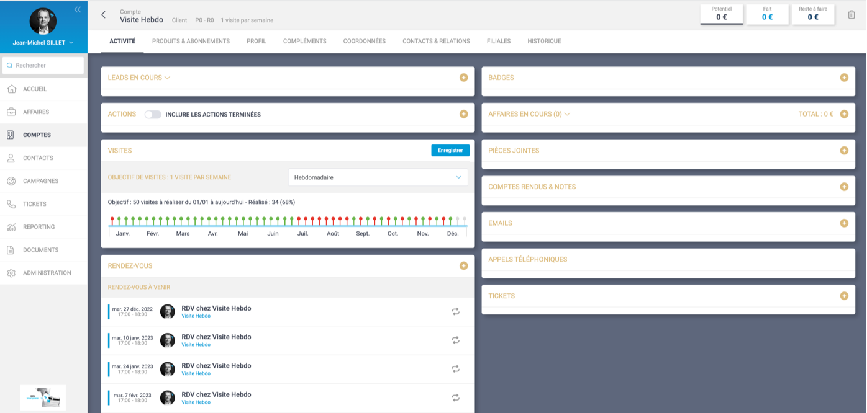Add an attachment in Pièces jointes
867x413 pixels.
(x=843, y=151)
